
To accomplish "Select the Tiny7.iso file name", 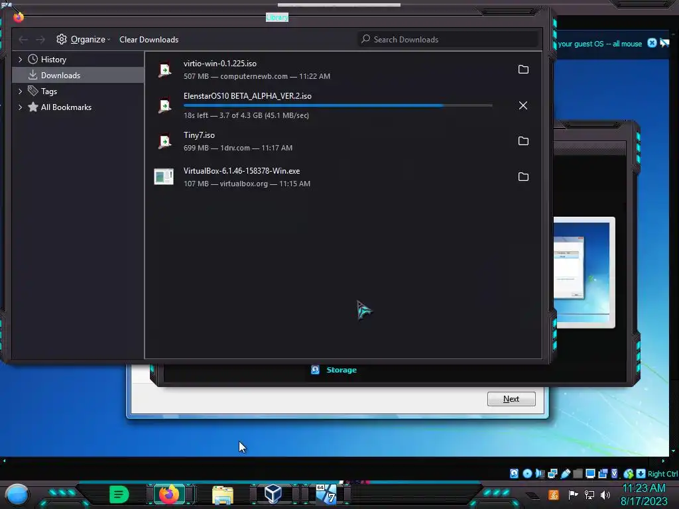I will pos(199,135).
